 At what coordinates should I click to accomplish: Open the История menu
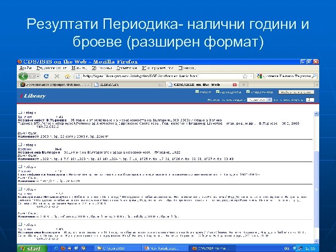(x=102, y=68)
